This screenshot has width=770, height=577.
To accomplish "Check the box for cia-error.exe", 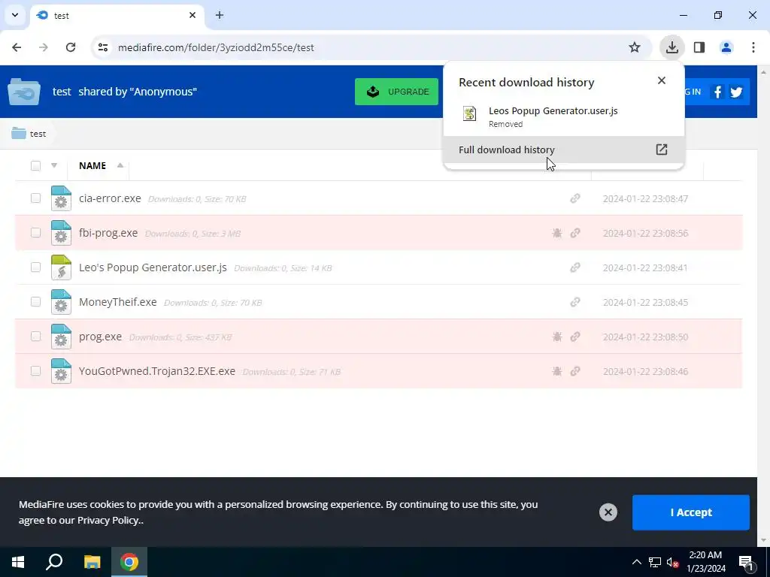I will pos(35,198).
